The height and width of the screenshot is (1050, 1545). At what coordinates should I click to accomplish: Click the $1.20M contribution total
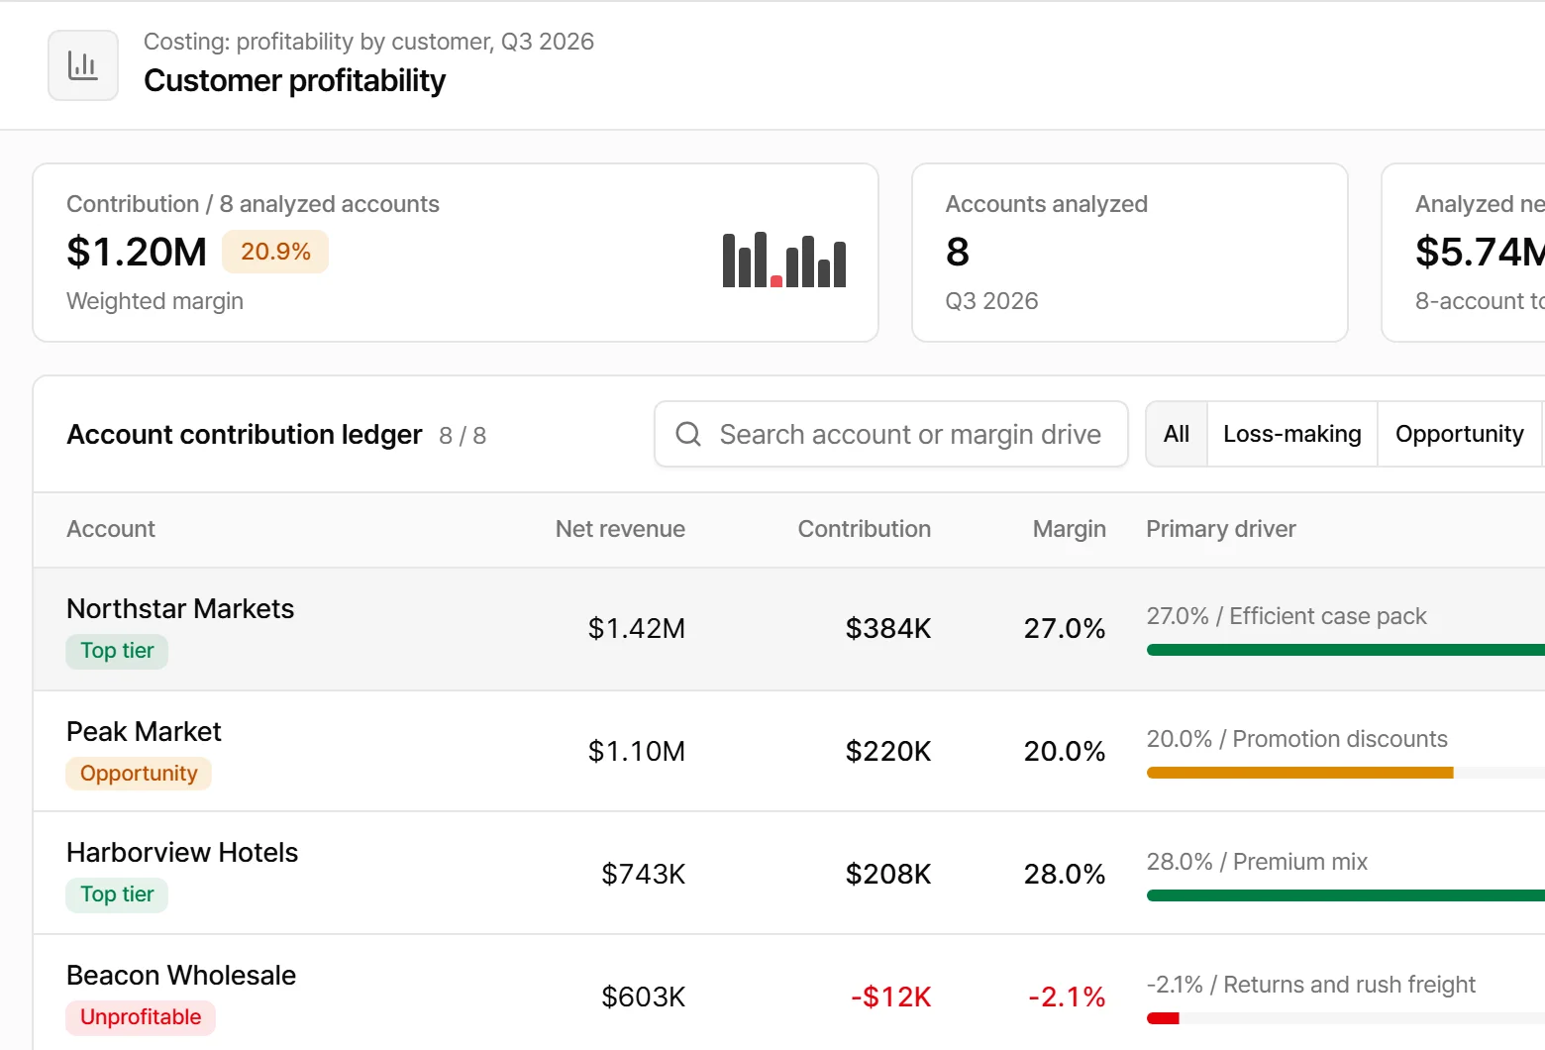tap(137, 252)
